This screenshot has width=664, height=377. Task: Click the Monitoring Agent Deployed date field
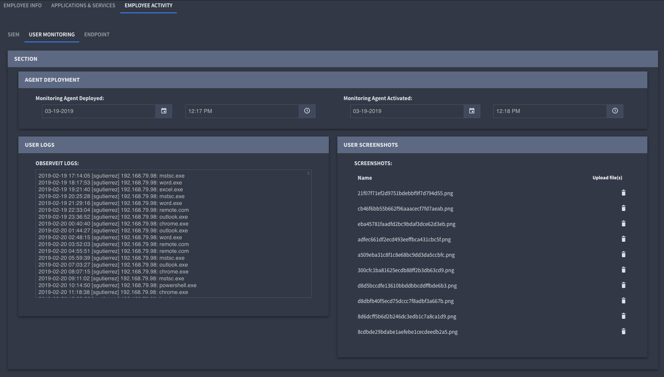point(98,111)
